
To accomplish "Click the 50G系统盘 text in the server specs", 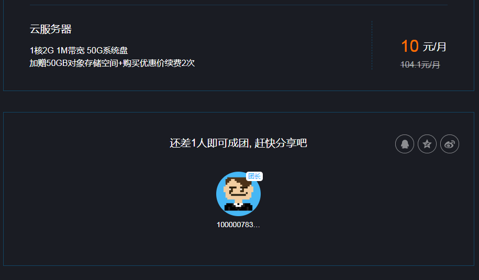I will [x=107, y=50].
